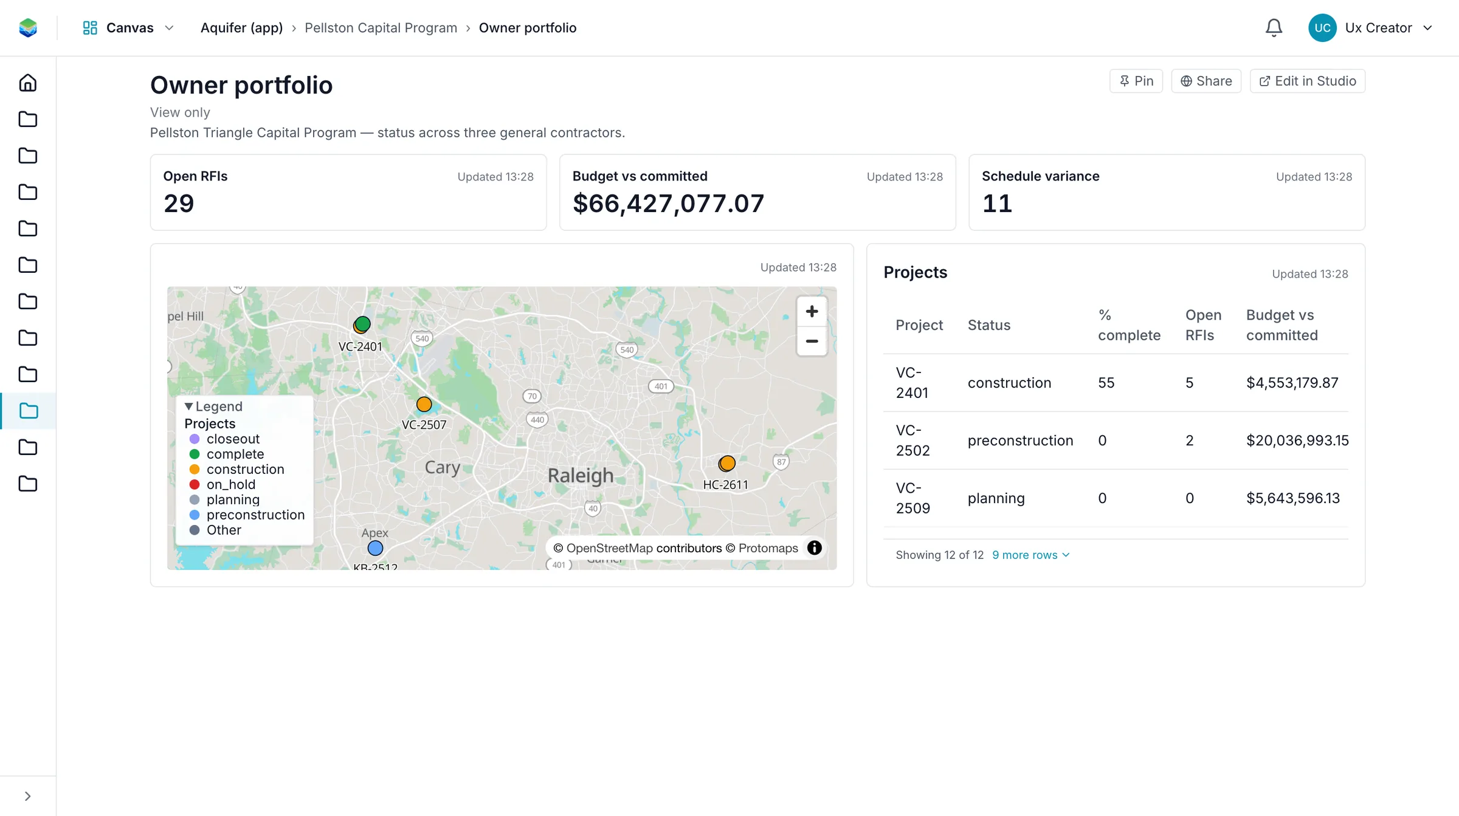Click the Open RFIs column header
Image resolution: width=1459 pixels, height=816 pixels.
pyautogui.click(x=1203, y=325)
